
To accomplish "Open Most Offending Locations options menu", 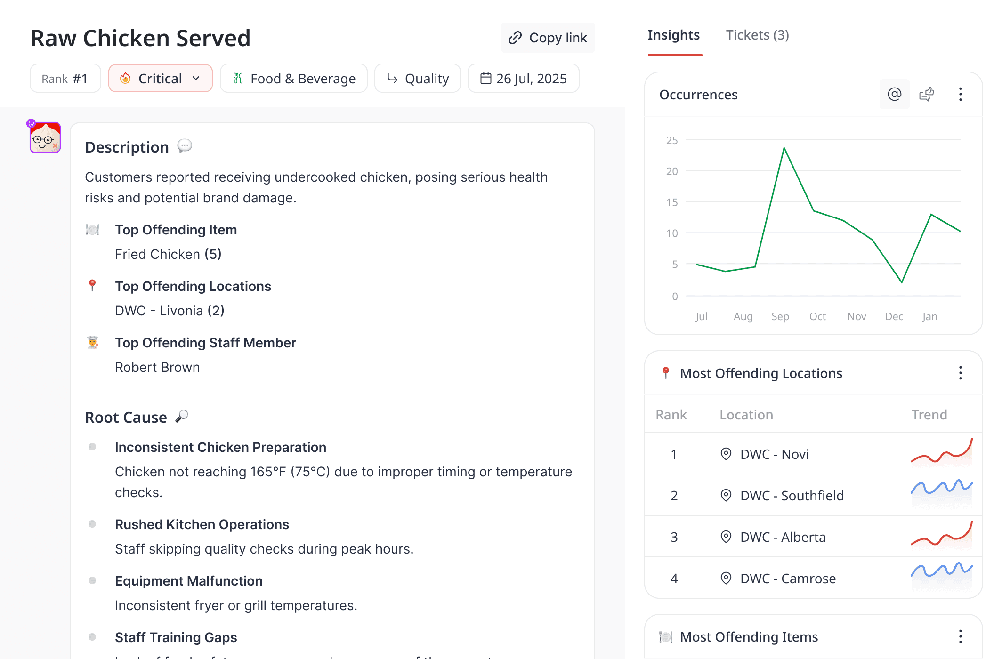I will [960, 373].
